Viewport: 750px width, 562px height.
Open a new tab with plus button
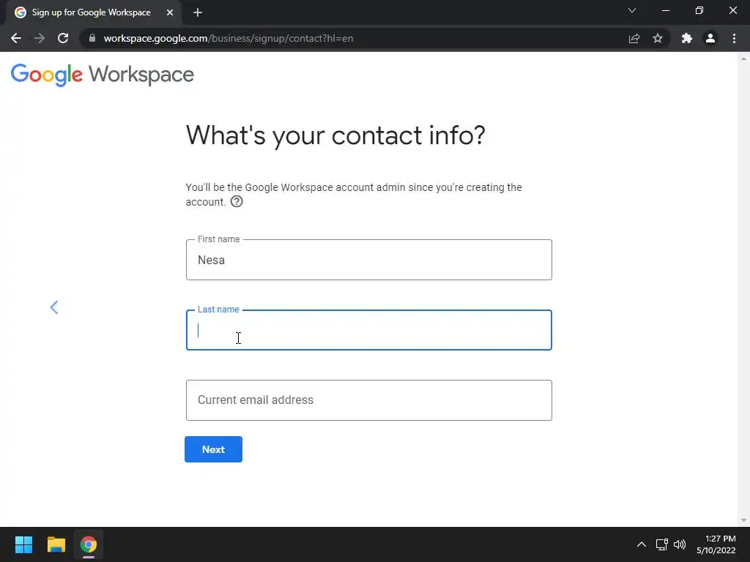point(198,12)
